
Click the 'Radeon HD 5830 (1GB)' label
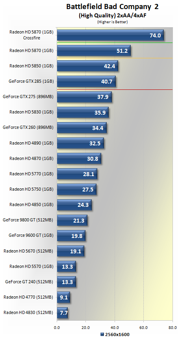pos(32,112)
